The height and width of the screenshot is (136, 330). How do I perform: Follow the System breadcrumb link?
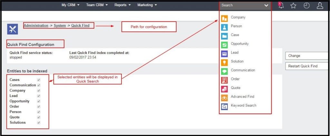[x=60, y=26]
